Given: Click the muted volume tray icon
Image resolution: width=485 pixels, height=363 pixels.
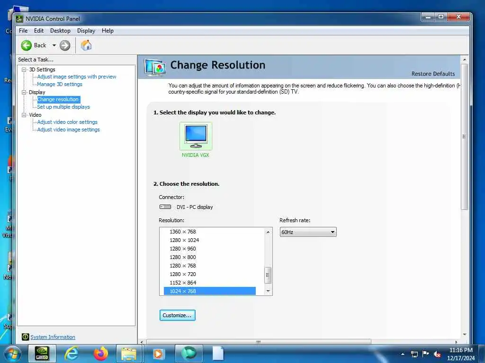Looking at the screenshot, I should click(437, 354).
